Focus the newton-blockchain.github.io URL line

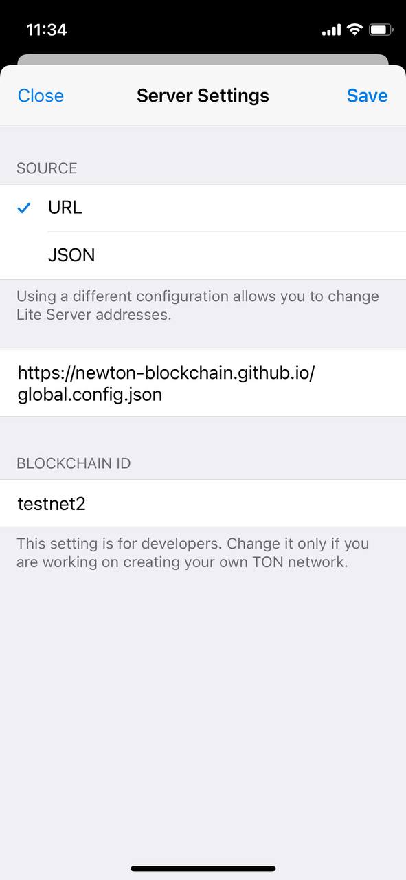tap(166, 373)
